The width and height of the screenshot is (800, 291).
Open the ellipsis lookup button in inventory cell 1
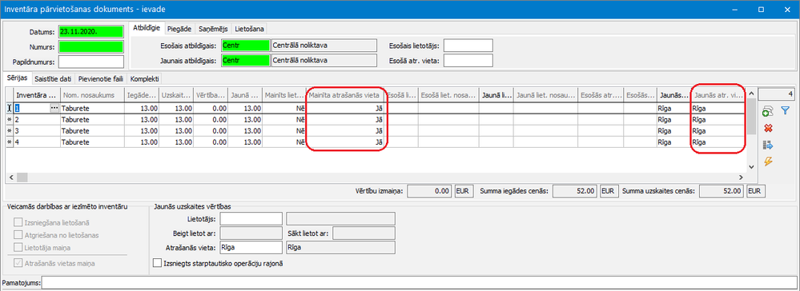(x=54, y=108)
